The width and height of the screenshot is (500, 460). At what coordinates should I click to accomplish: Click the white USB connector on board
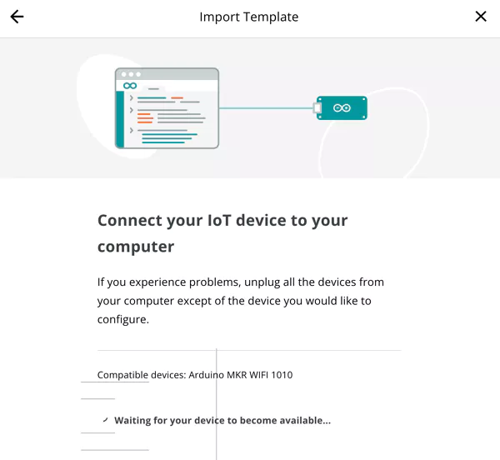(x=317, y=108)
